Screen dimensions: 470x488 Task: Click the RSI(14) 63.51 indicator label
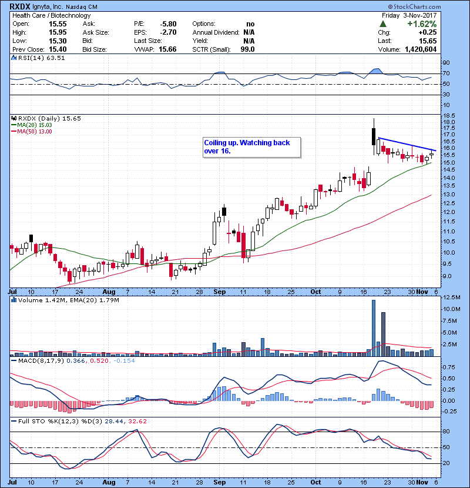[x=41, y=58]
